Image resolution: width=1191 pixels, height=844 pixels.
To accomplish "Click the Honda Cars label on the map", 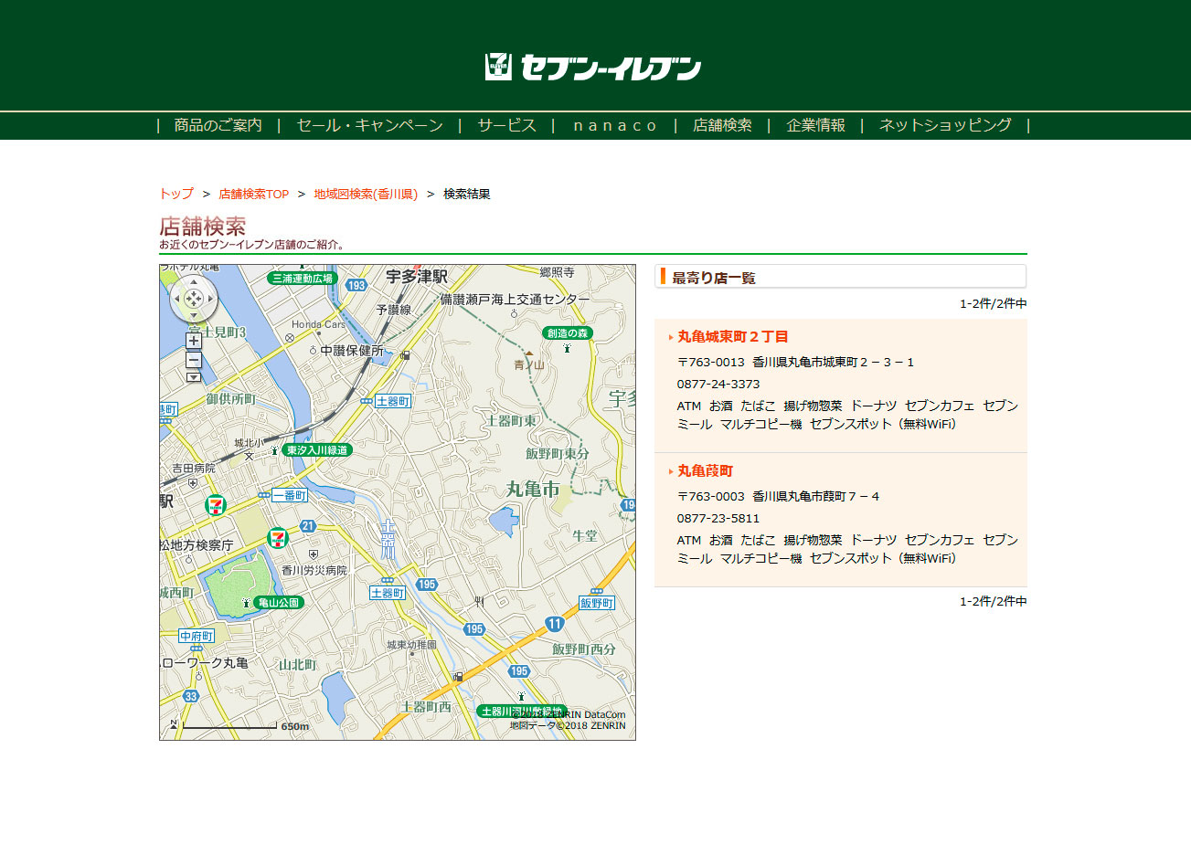I will pos(319,324).
